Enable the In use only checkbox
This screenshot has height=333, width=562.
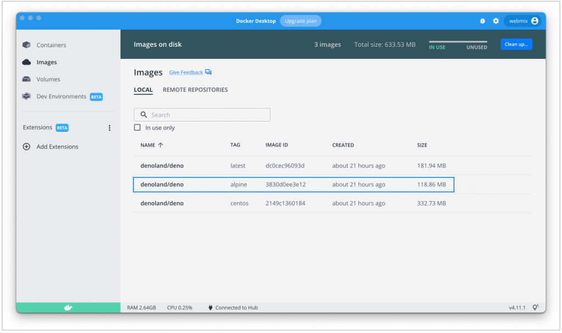(x=137, y=127)
